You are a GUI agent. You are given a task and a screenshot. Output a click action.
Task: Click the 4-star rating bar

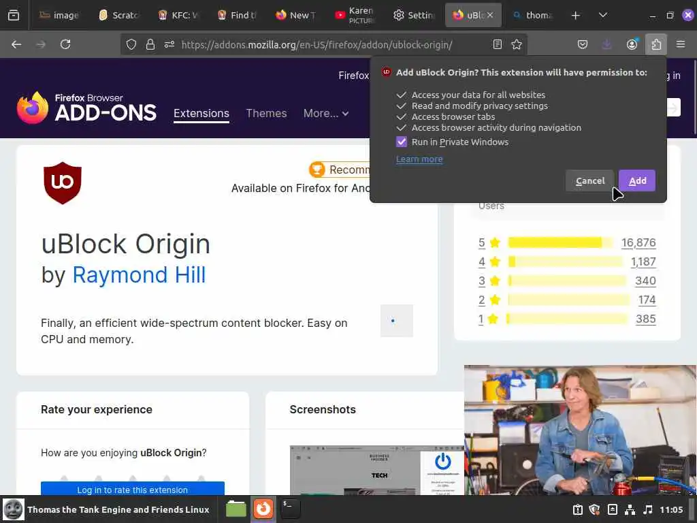click(566, 262)
